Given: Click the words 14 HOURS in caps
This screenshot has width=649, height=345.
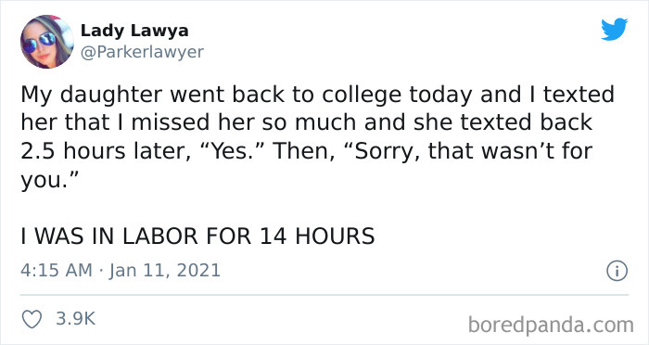Looking at the screenshot, I should (317, 236).
